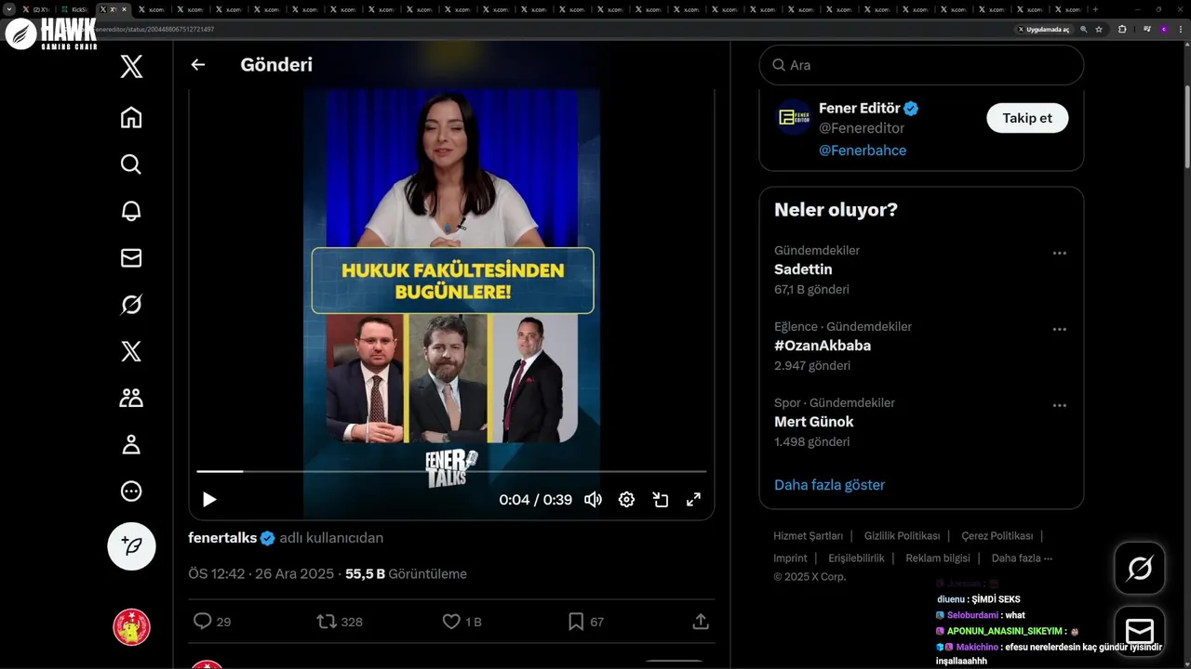Screen dimensions: 1191x669
Task: Share the post via upload icon
Action: pos(701,622)
